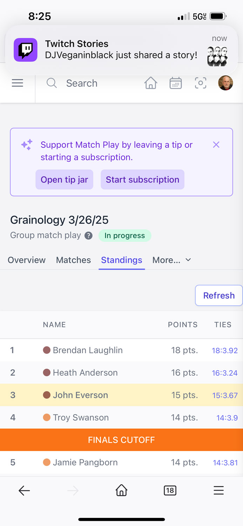Go back with the browser back arrow
This screenshot has width=243, height=526.
point(24,491)
